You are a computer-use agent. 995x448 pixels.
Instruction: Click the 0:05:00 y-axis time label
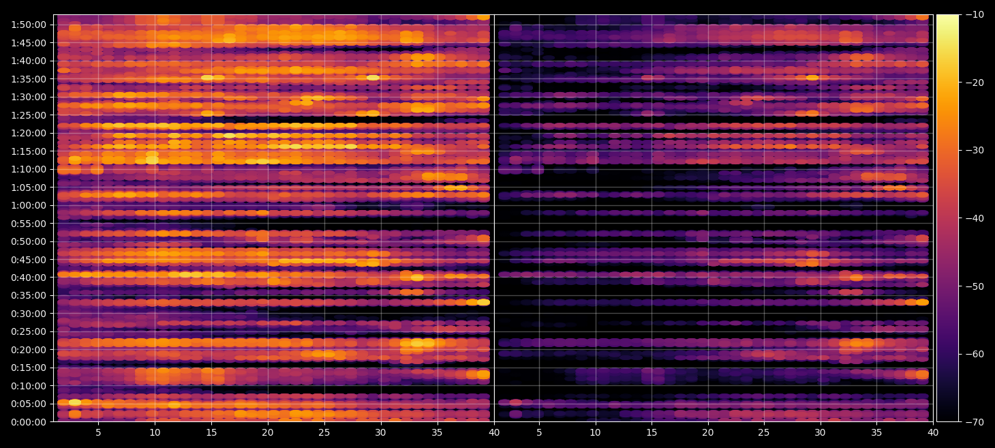point(29,404)
